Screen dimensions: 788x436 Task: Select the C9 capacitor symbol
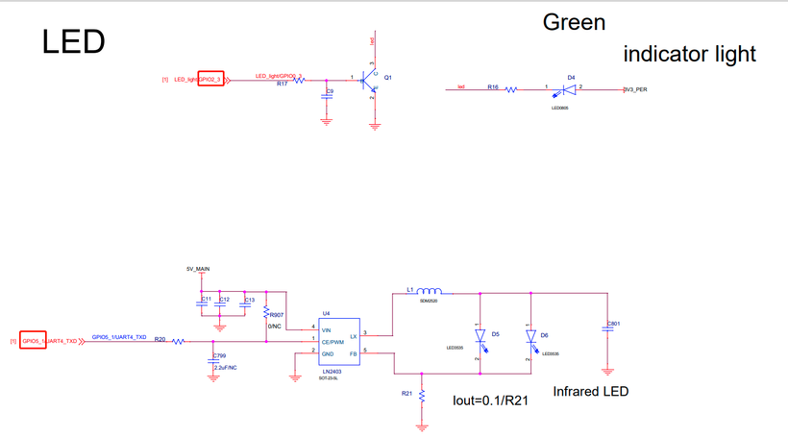tap(327, 96)
